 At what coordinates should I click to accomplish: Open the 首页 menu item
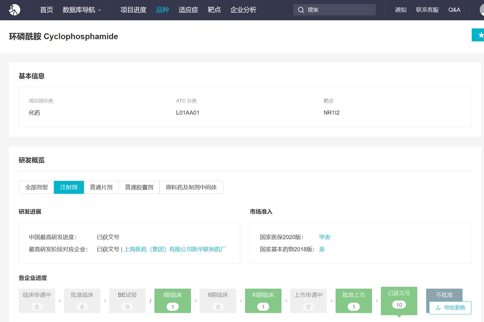click(46, 10)
